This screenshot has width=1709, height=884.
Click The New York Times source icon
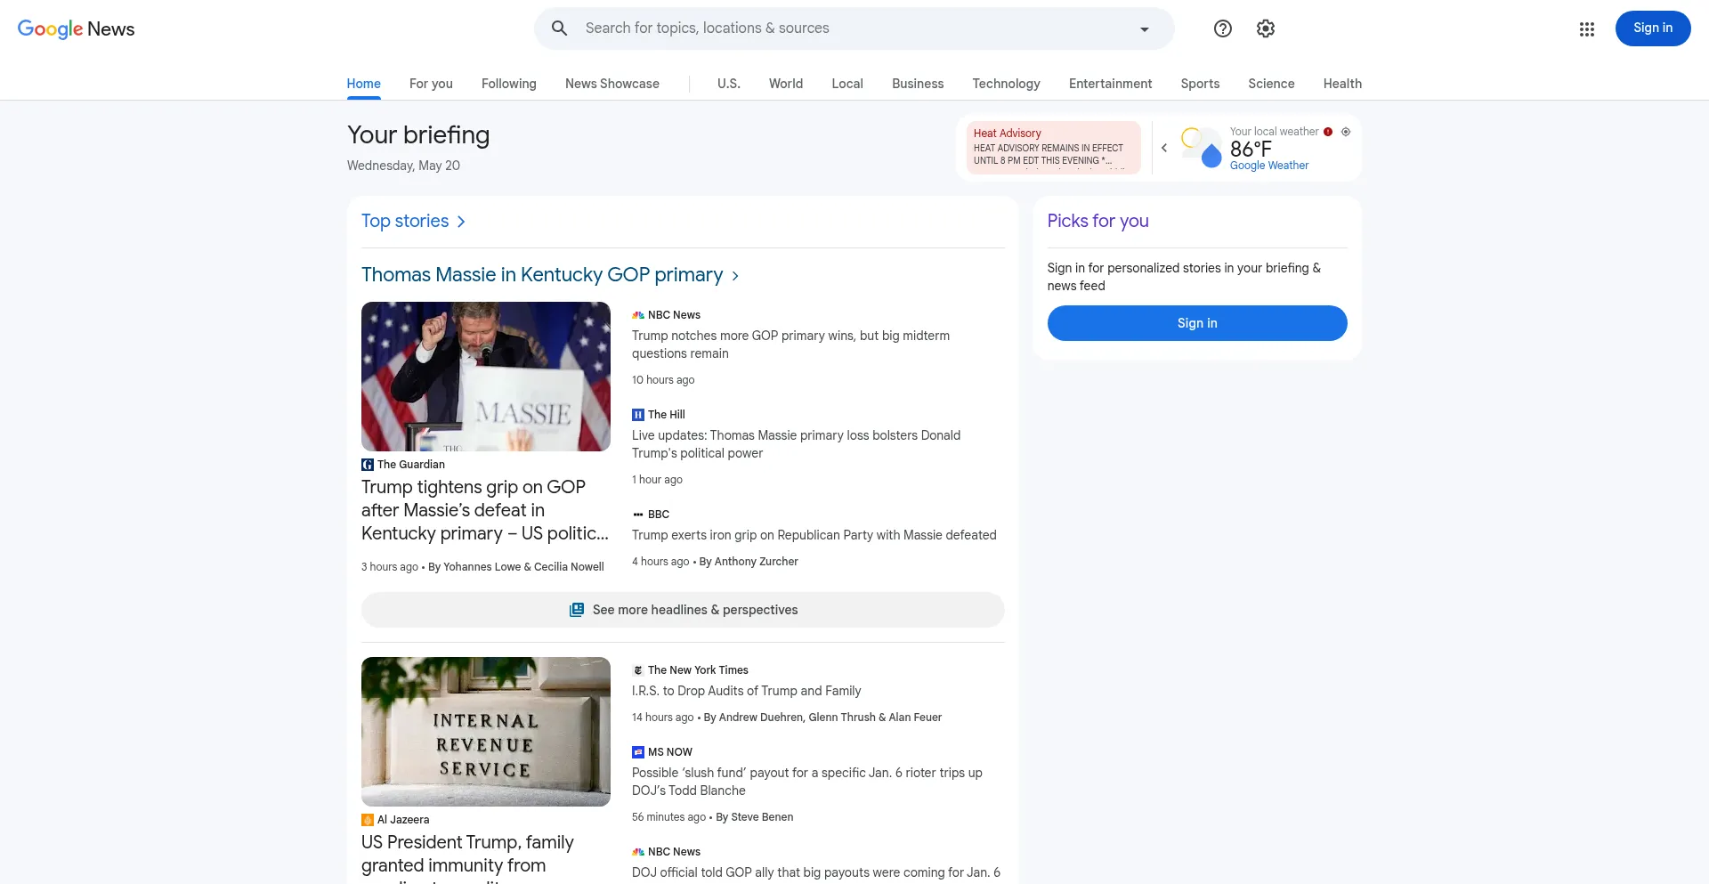pyautogui.click(x=638, y=670)
